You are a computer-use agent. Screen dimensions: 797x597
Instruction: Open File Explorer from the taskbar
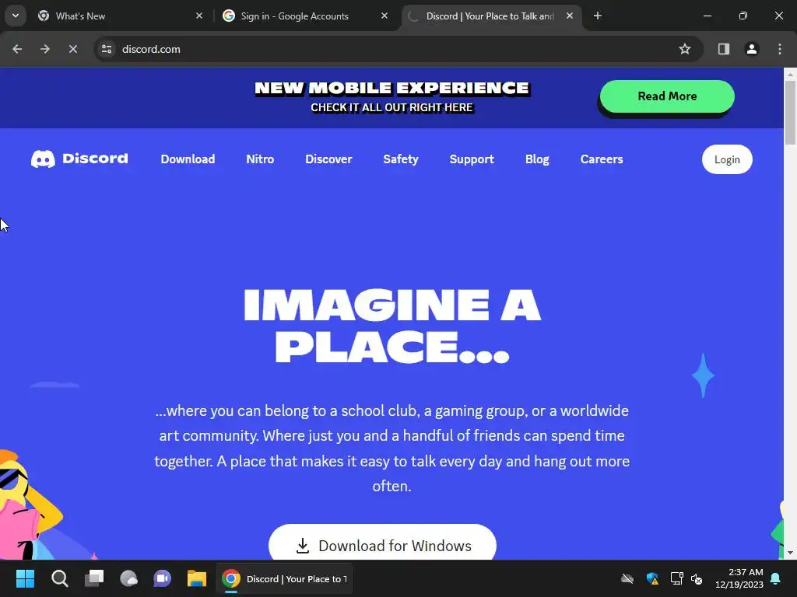tap(197, 578)
